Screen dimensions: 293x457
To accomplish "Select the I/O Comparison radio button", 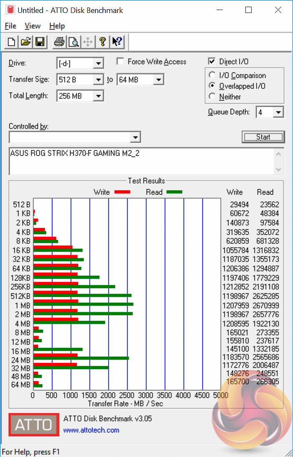I will click(x=212, y=75).
